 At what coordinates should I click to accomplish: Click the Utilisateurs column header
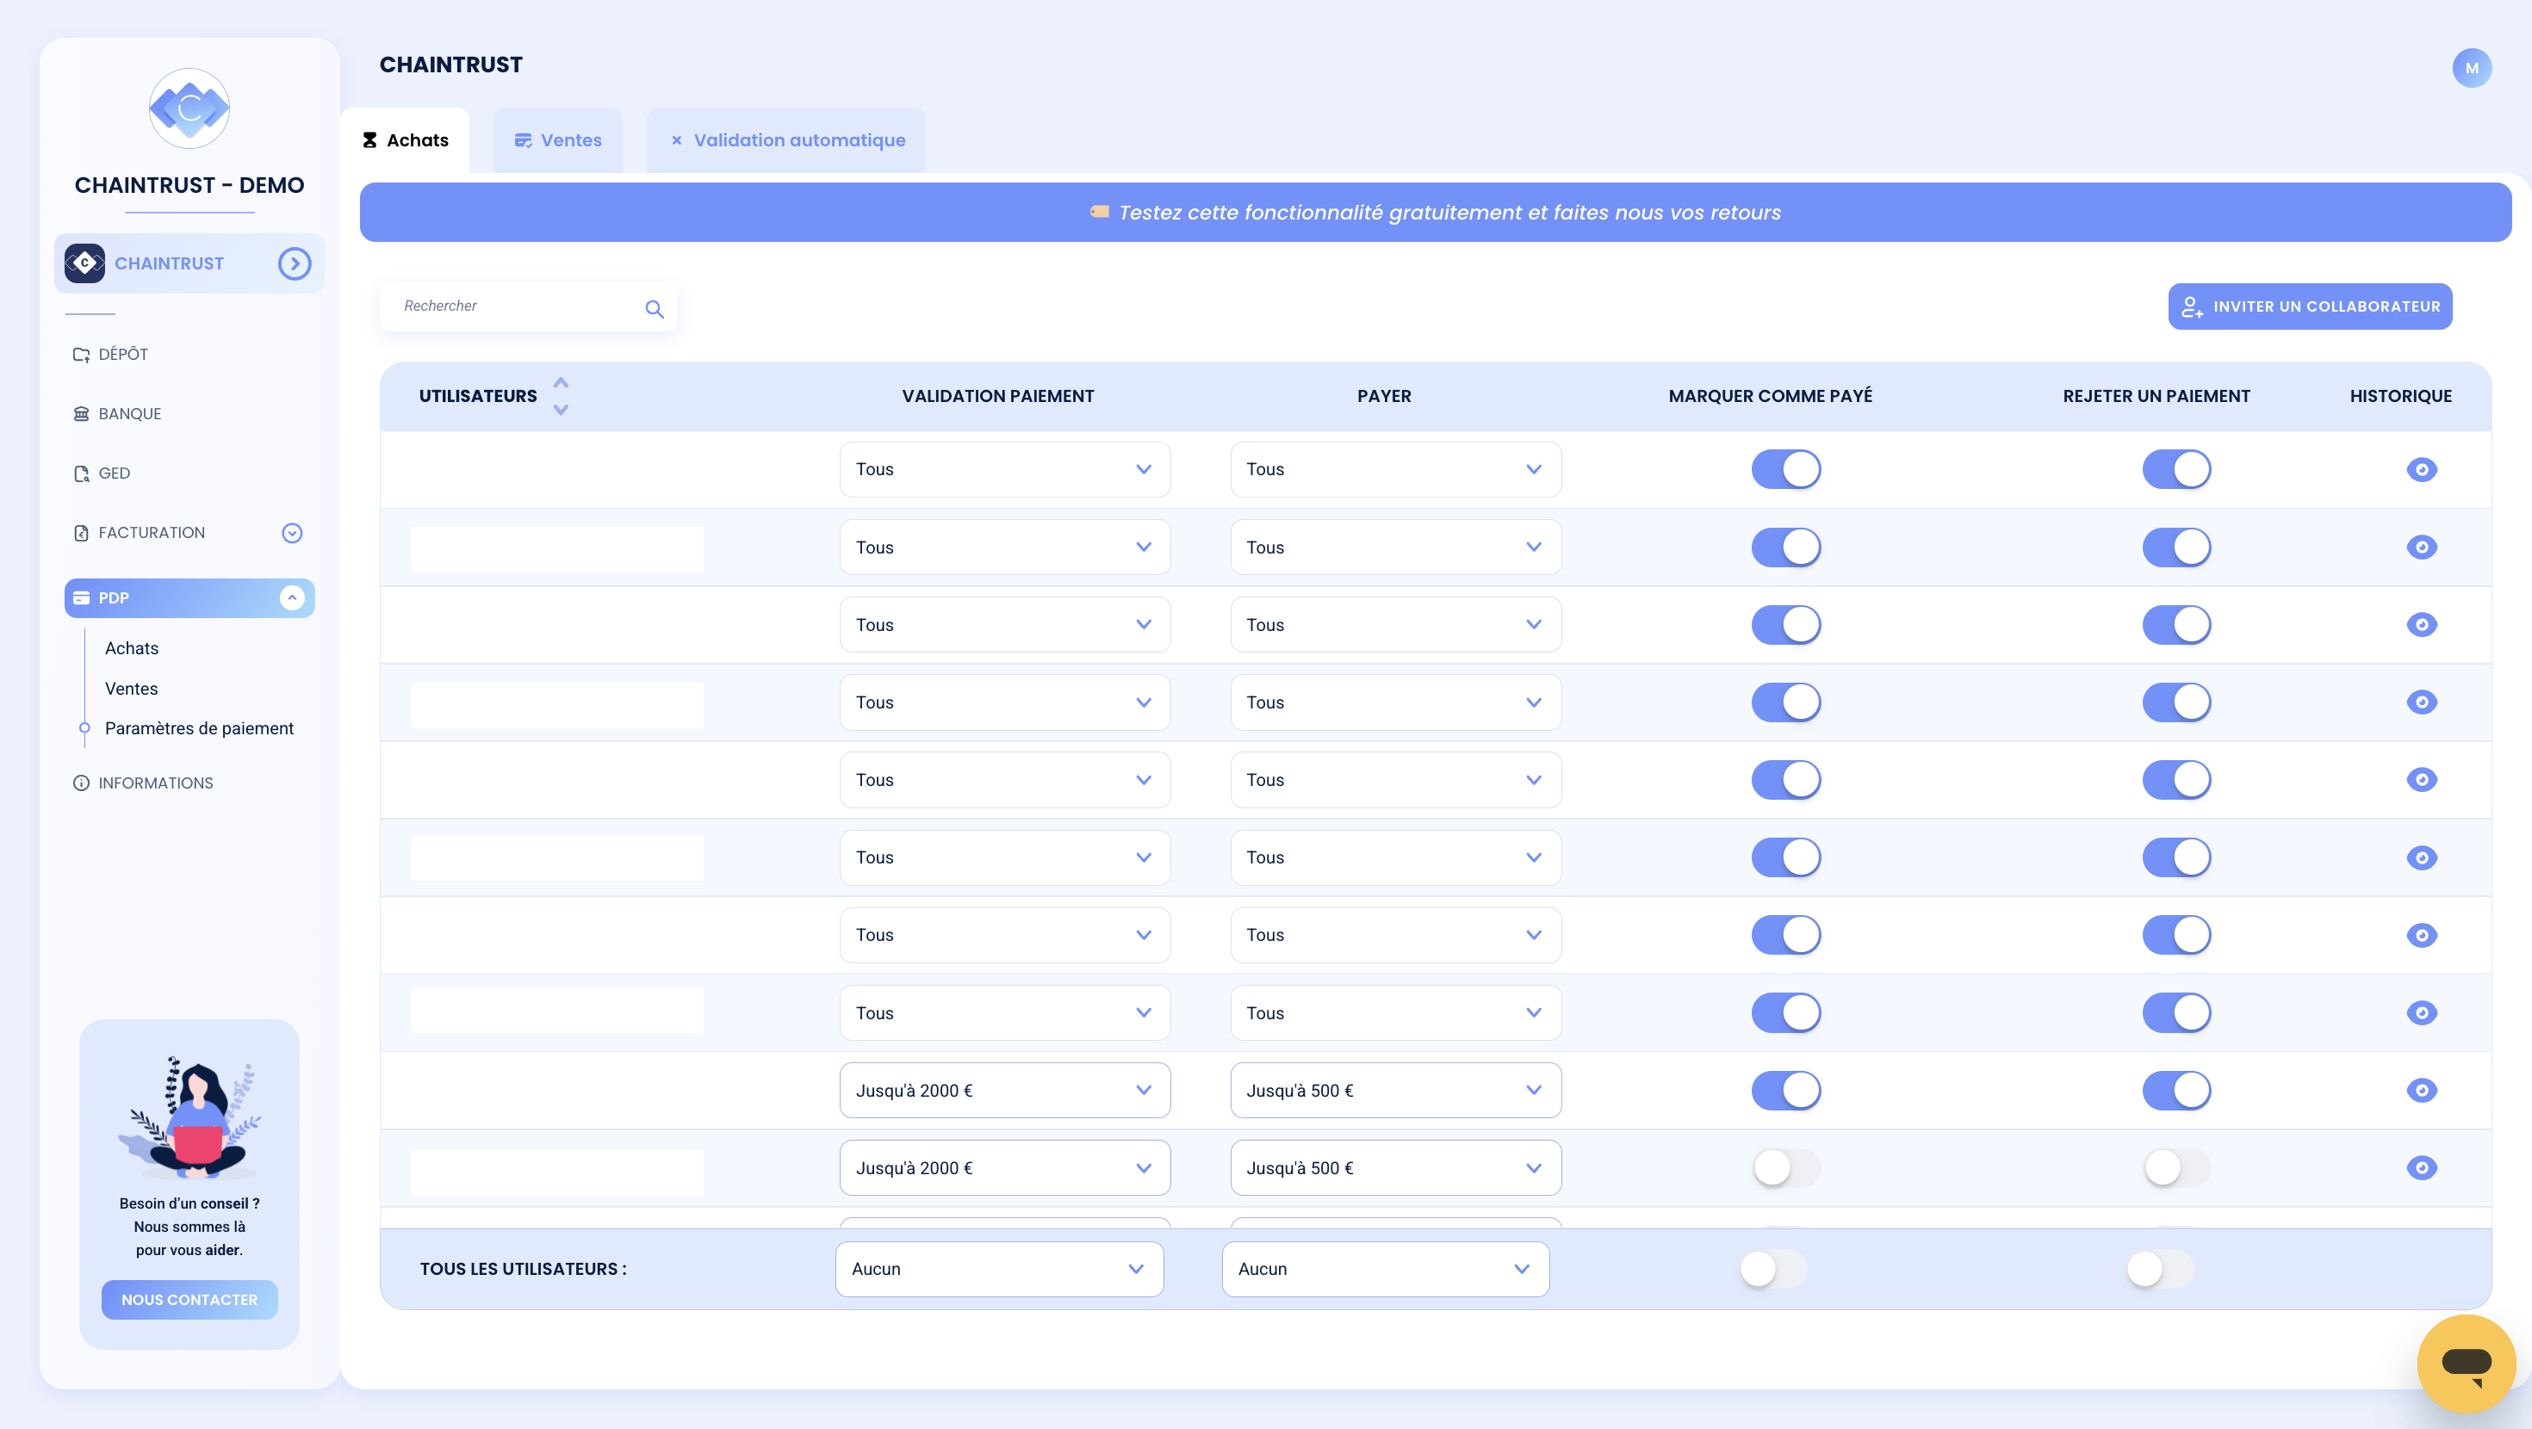pos(478,396)
